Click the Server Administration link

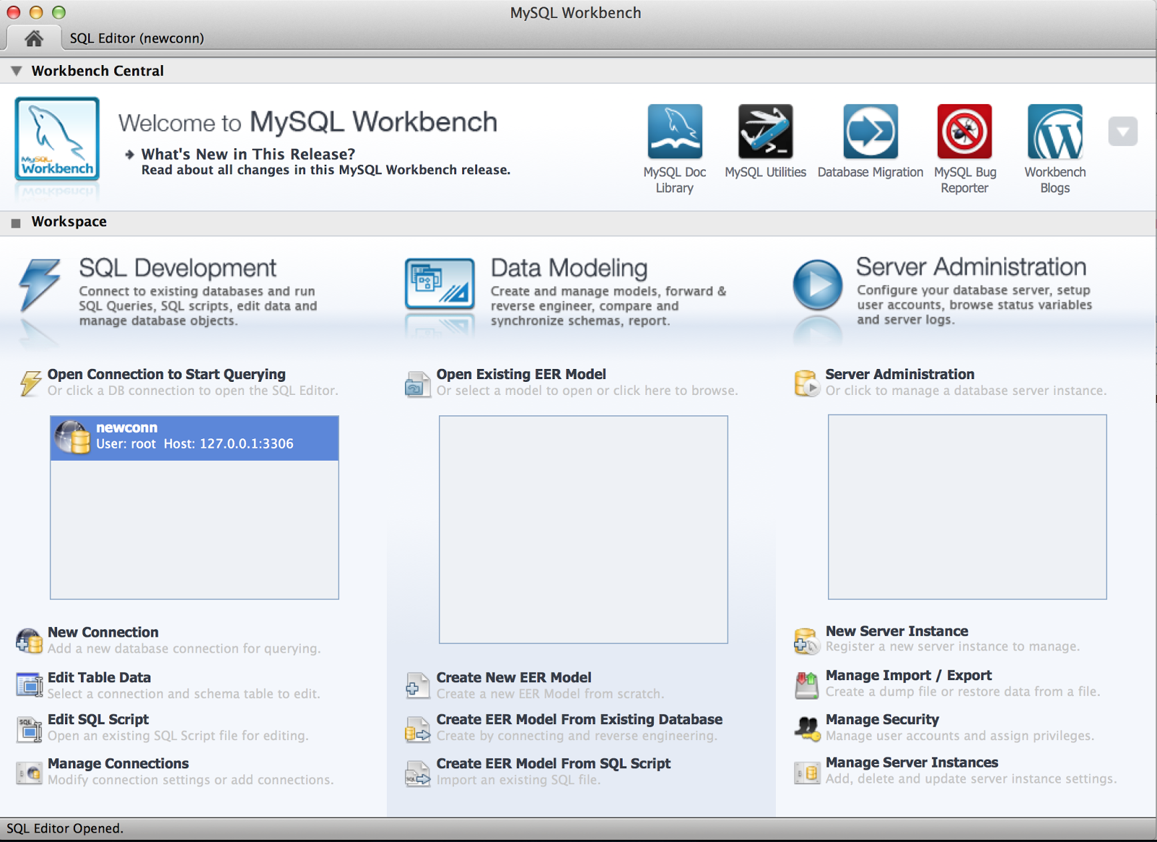(900, 374)
